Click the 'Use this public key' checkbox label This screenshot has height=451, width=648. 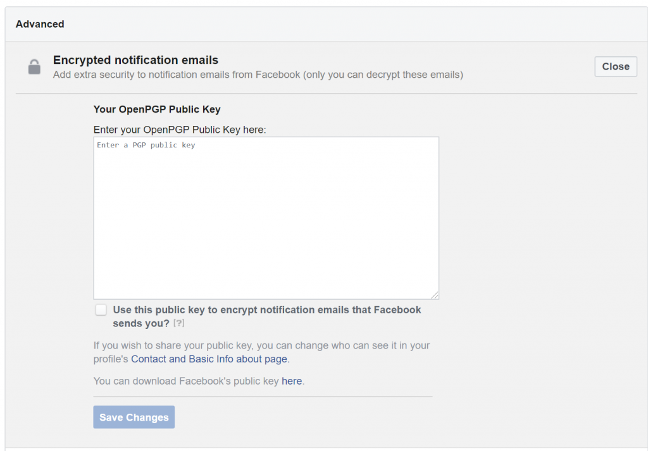tap(266, 316)
